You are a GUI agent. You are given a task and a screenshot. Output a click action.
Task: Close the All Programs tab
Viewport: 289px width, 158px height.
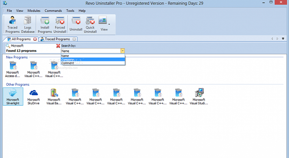tap(35, 39)
